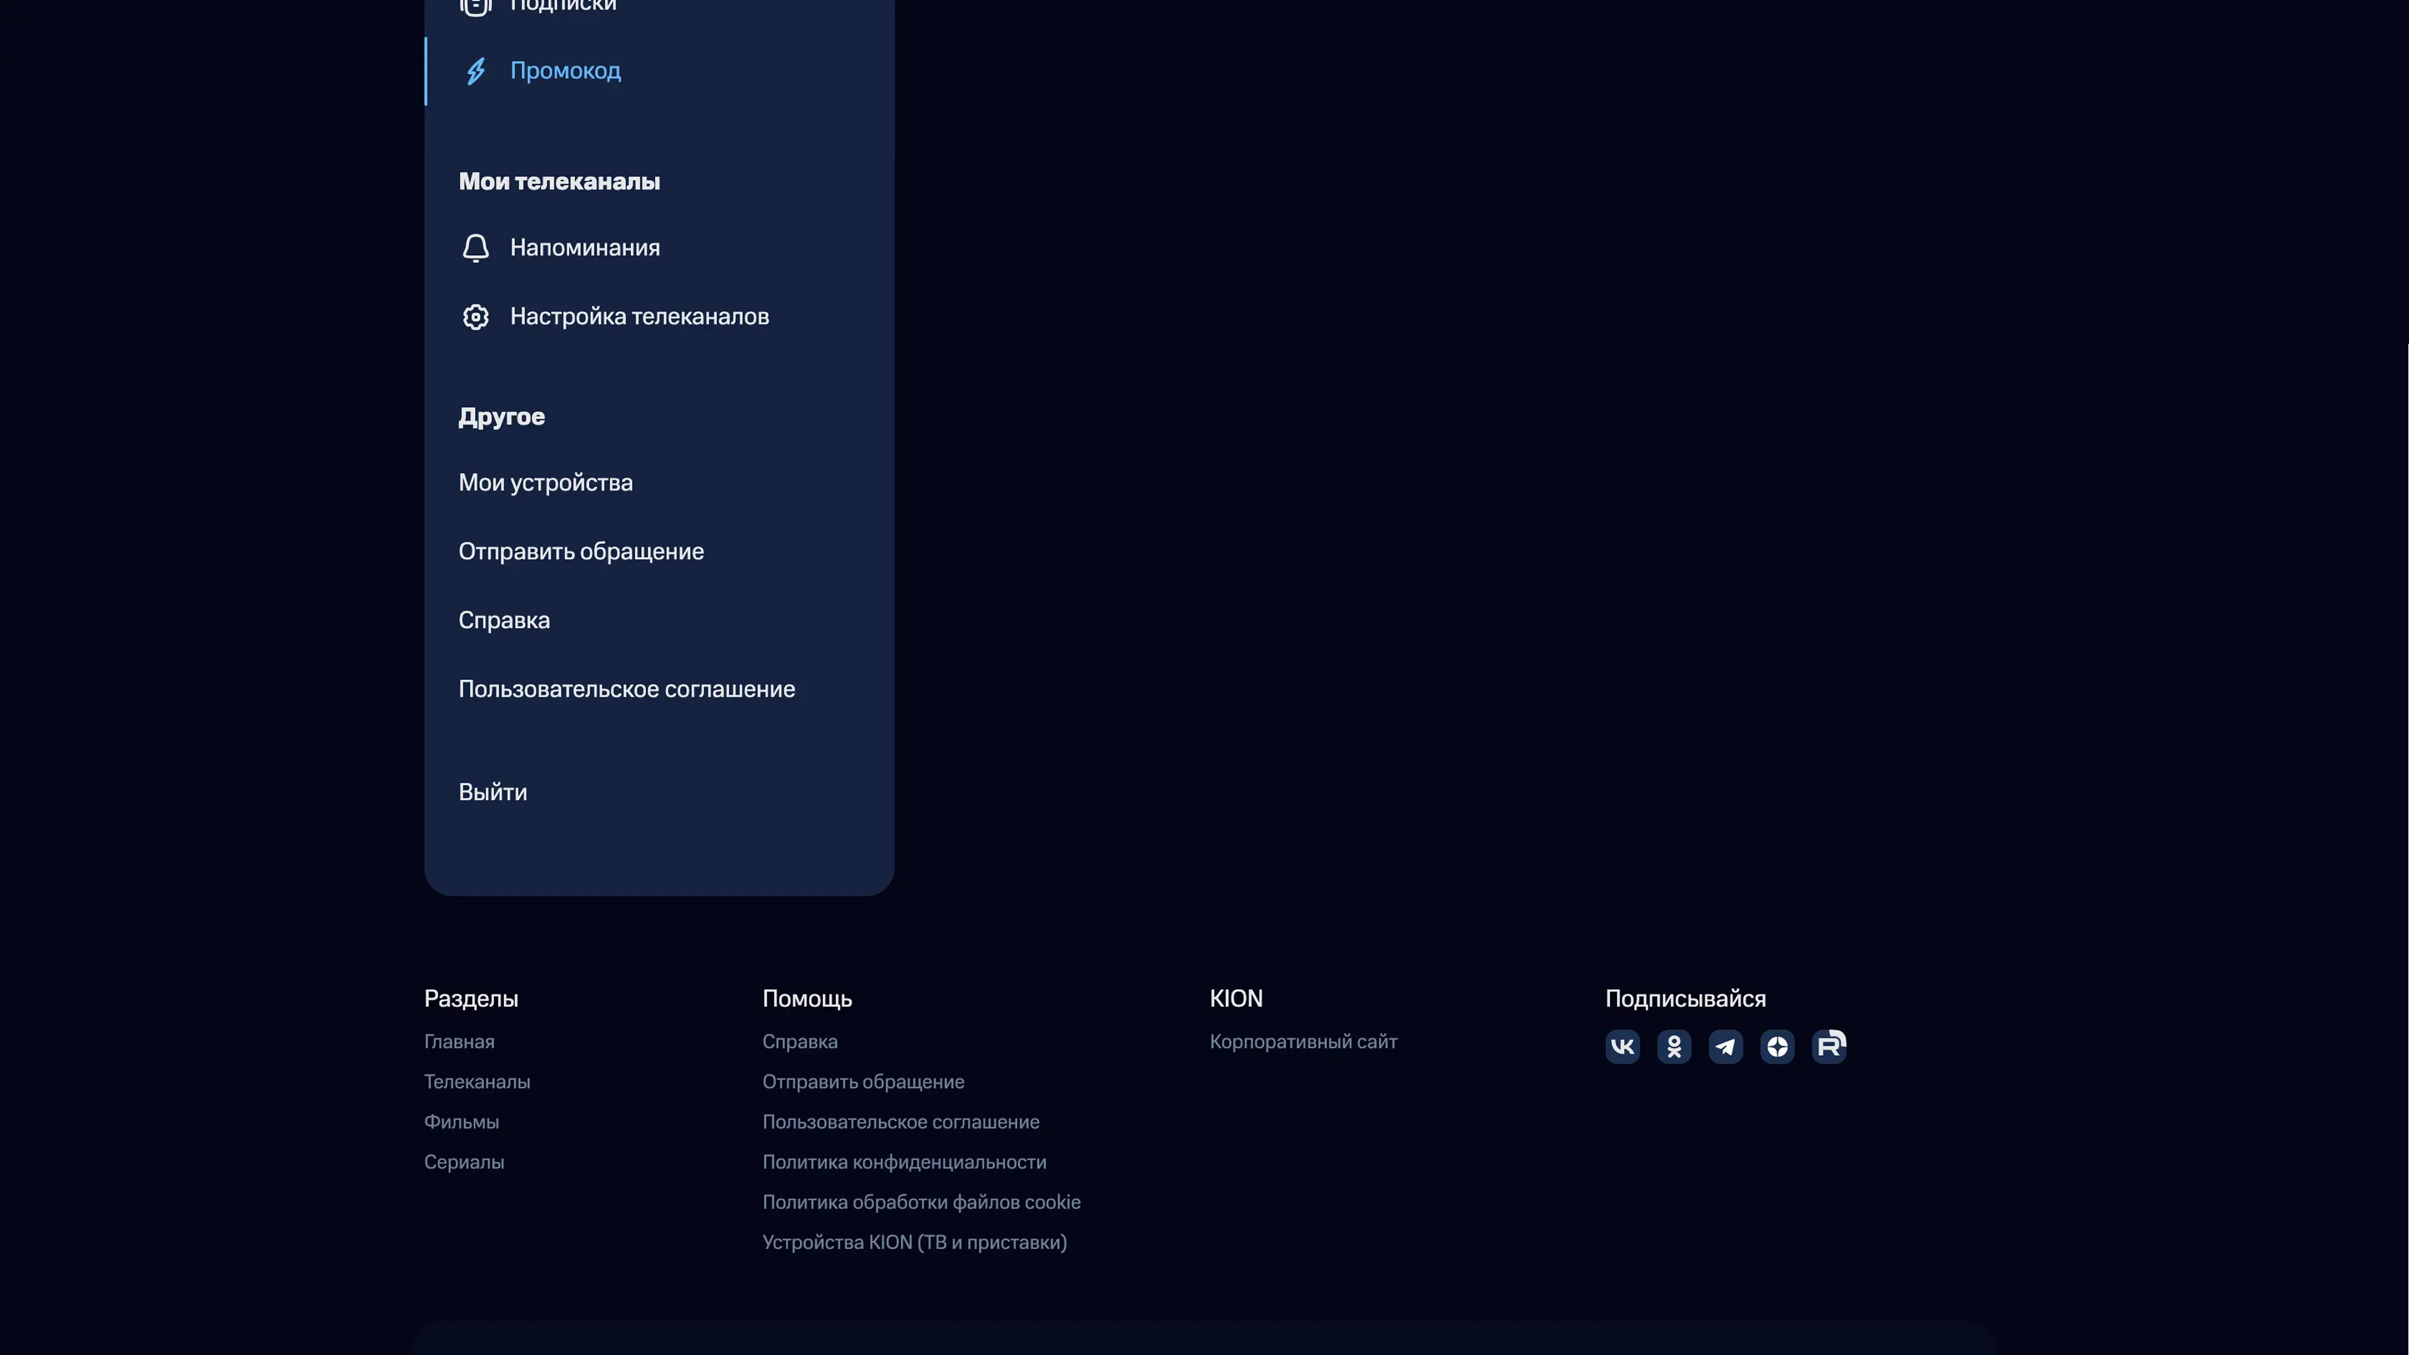Open the VK social page icon
This screenshot has width=2409, height=1355.
click(x=1622, y=1046)
